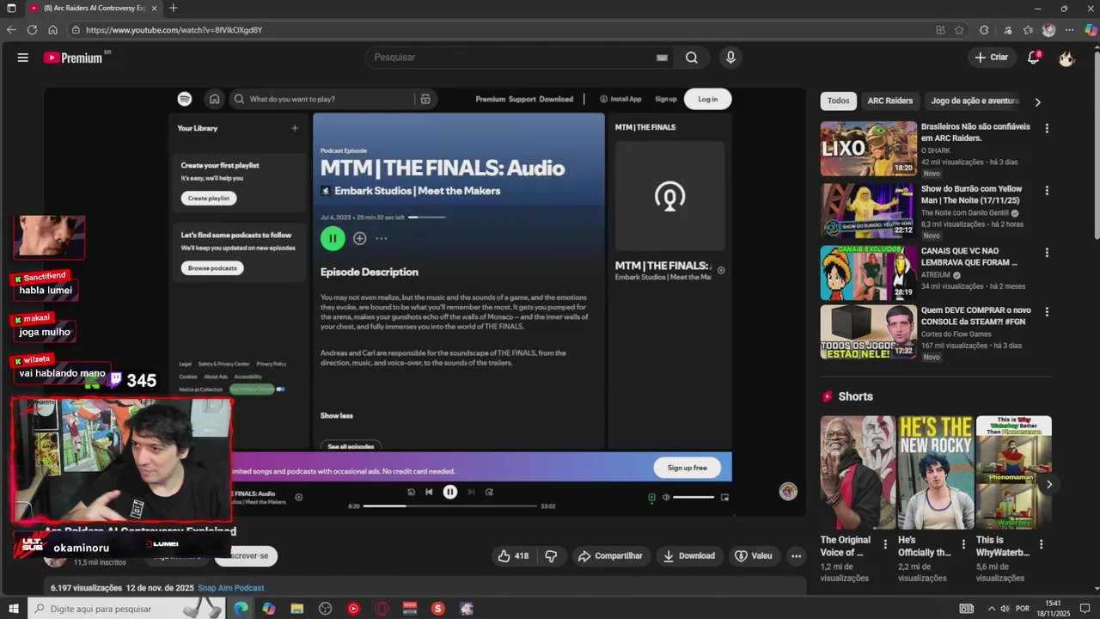This screenshot has width=1100, height=619.
Task: Open HE'S THE NEW ROCKY short thumbnail
Action: tap(936, 473)
